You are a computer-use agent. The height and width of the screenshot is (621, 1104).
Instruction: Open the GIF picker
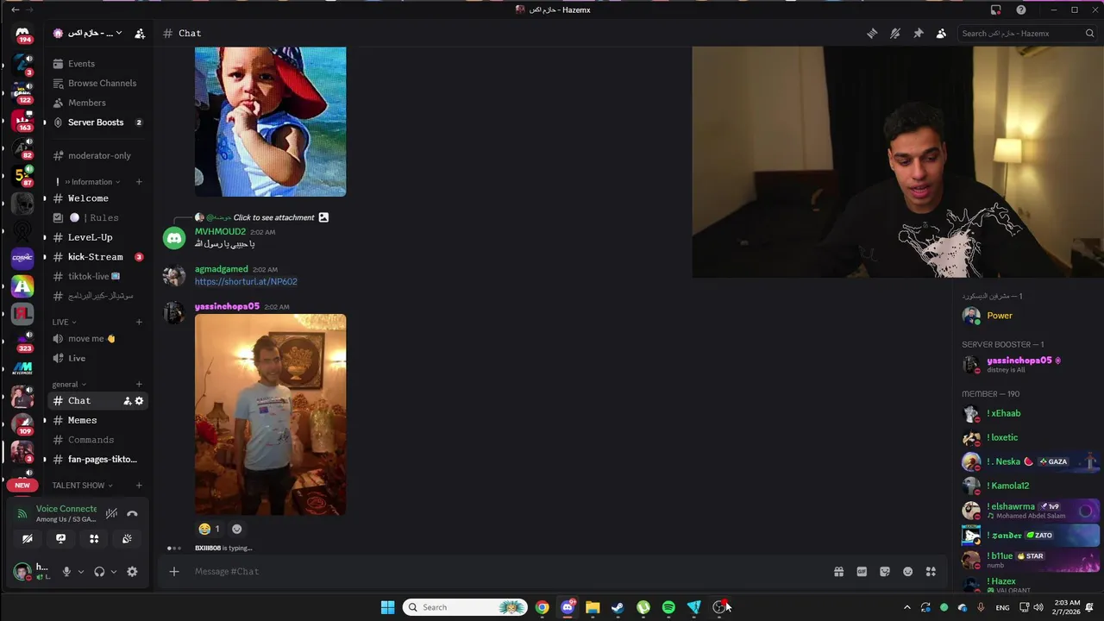point(862,572)
